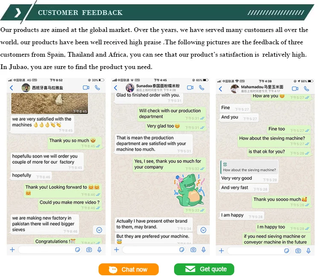Click the green Get quote button
The width and height of the screenshot is (320, 277).
[204, 269]
